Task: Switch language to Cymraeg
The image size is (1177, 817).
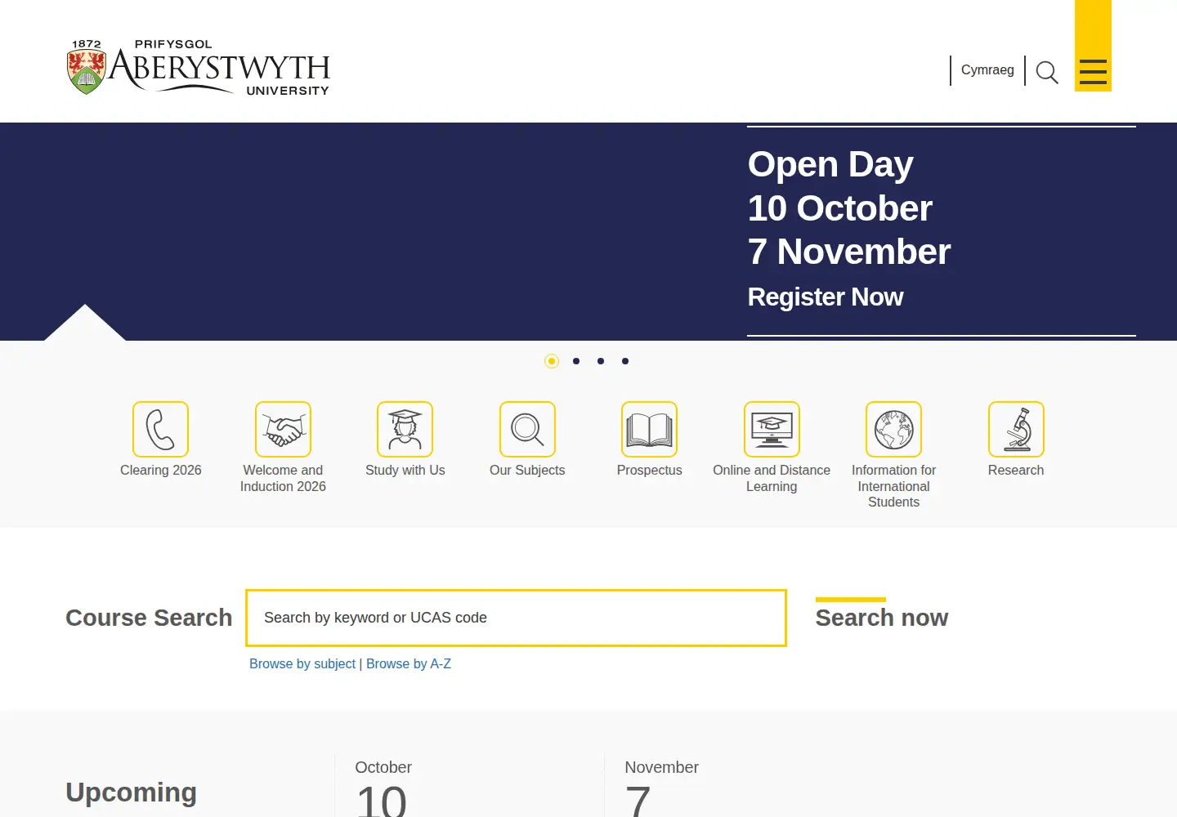Action: (x=987, y=70)
